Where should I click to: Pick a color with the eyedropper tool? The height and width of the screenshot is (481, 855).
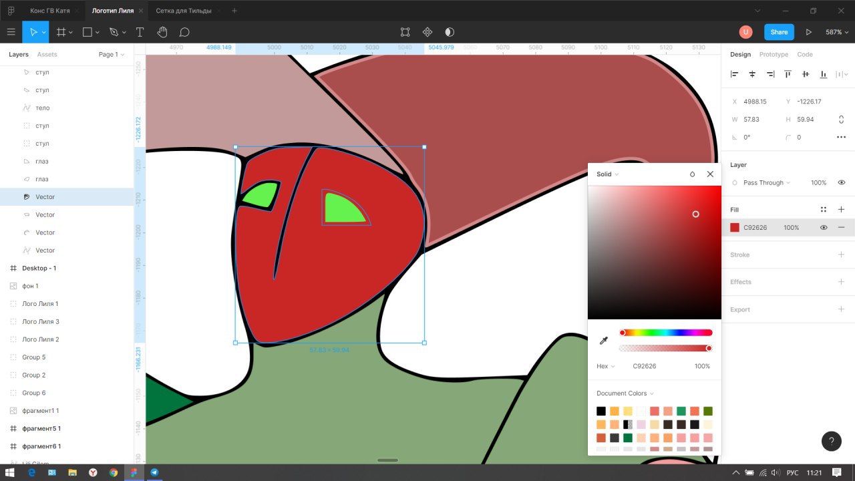pyautogui.click(x=603, y=341)
